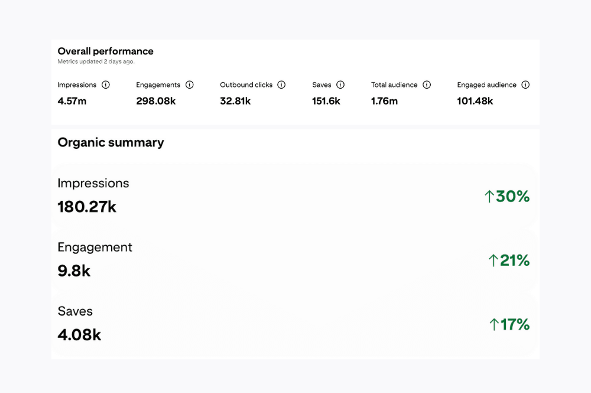Click the up arrow beside 30%
591x393 pixels.
(489, 197)
